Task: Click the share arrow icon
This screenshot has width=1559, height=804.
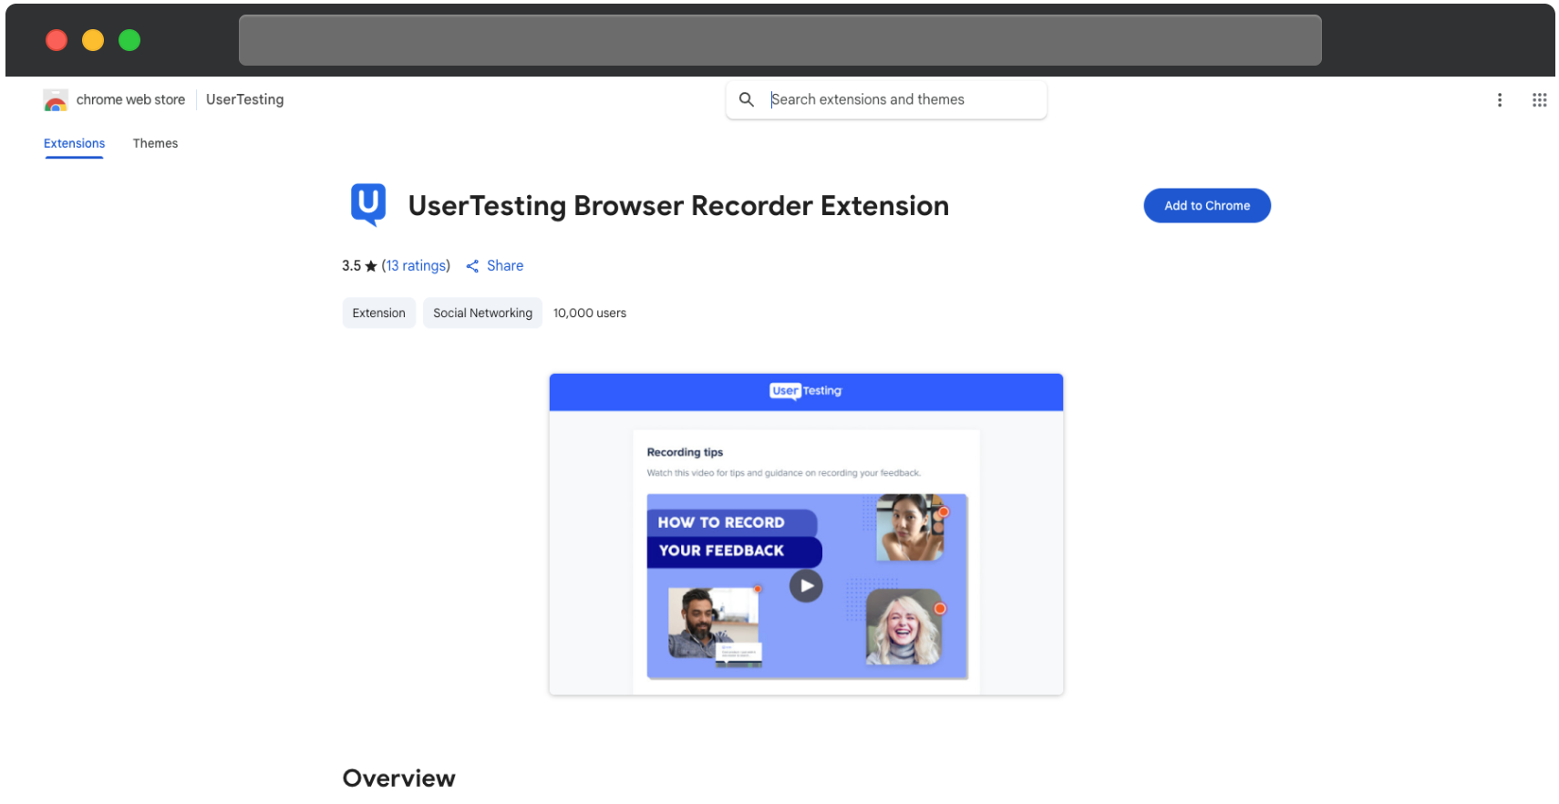Action: pyautogui.click(x=472, y=266)
